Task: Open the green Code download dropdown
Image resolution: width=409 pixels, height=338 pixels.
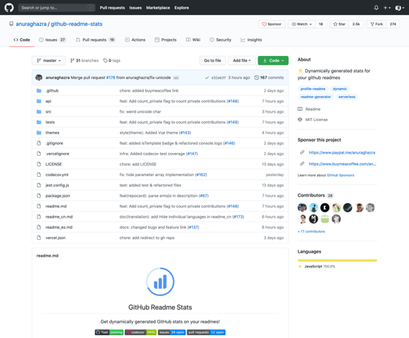Action: [273, 61]
